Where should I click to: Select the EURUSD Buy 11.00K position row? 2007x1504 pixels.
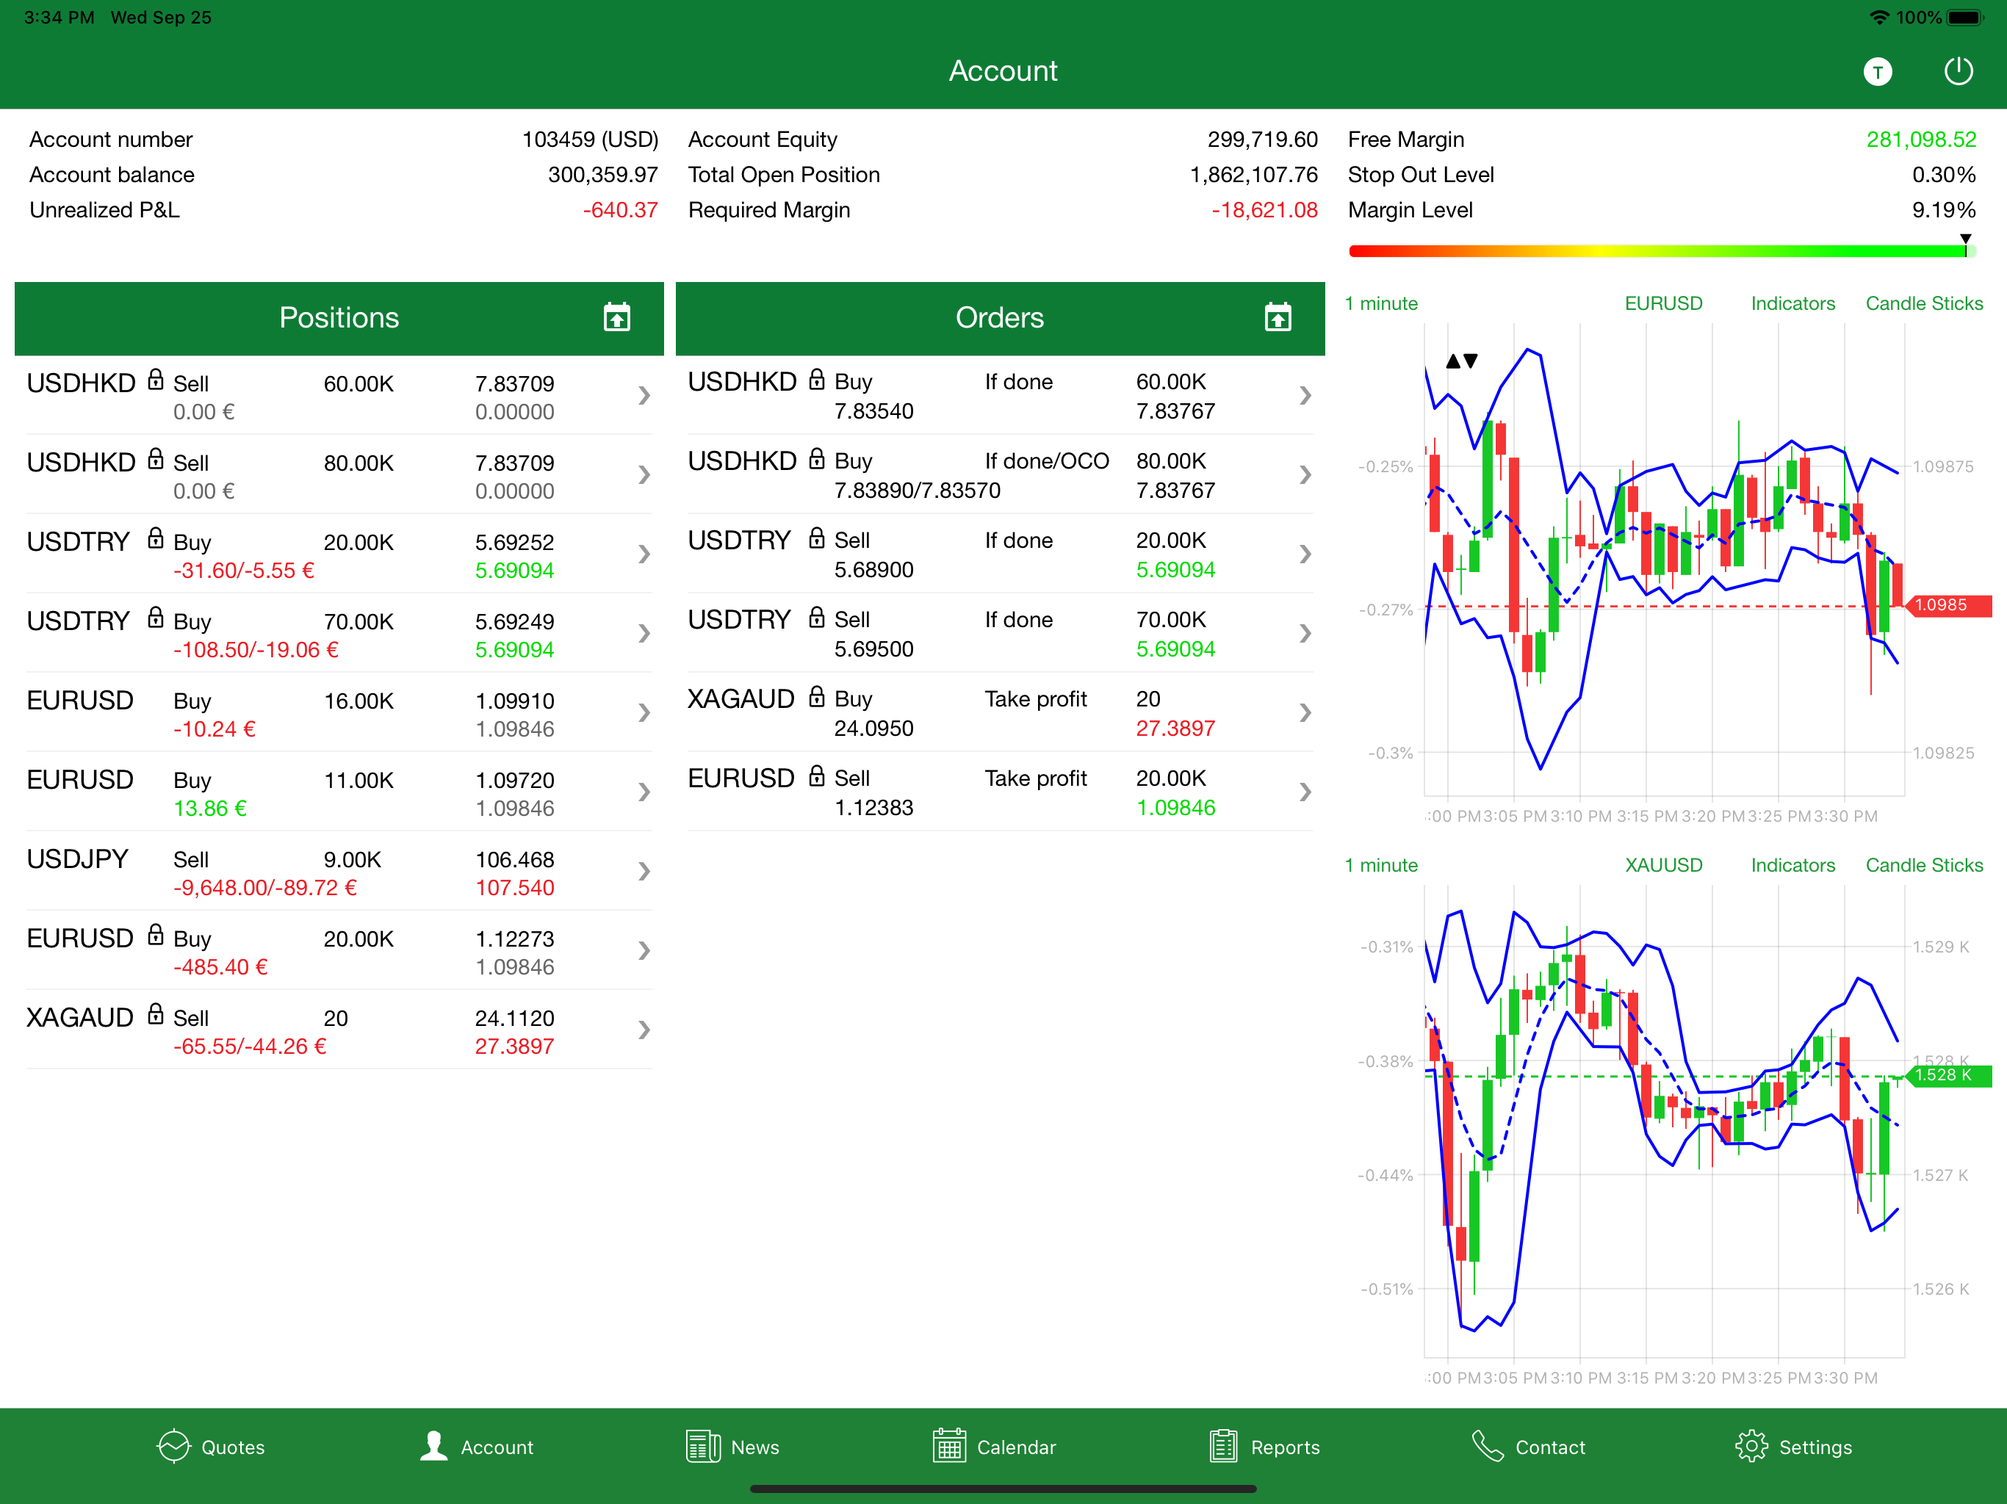[x=339, y=792]
